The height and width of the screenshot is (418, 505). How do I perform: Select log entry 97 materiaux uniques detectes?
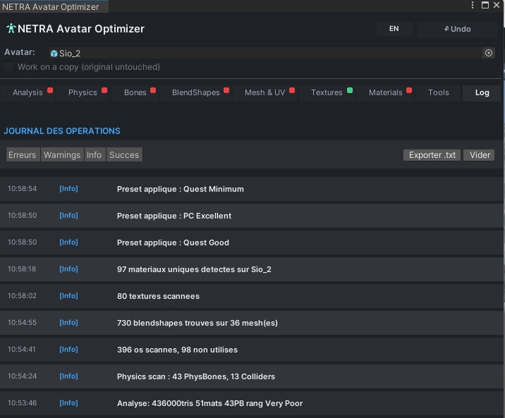click(251, 269)
